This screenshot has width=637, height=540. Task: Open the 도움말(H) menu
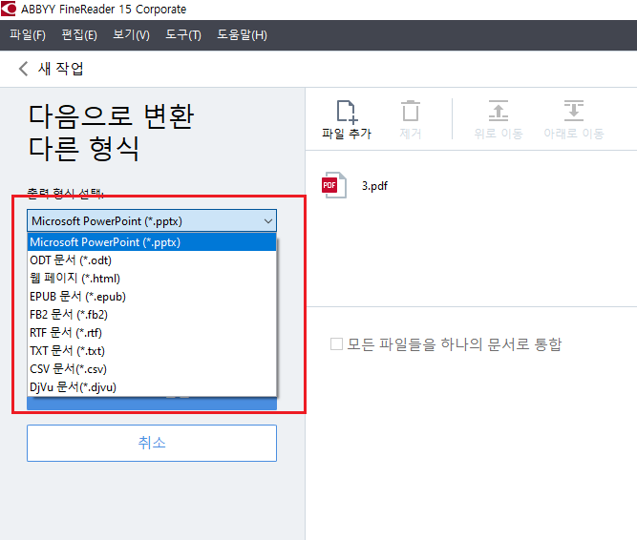tap(243, 35)
